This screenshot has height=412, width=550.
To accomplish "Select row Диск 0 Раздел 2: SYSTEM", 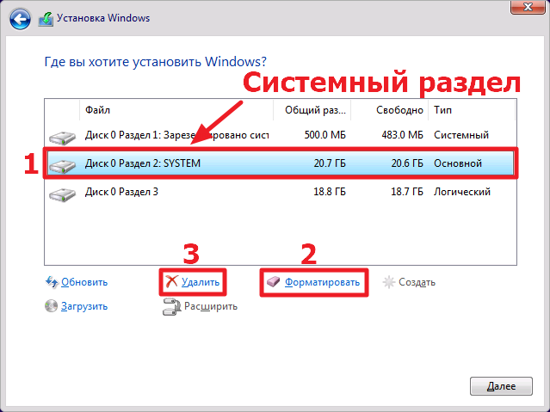I will [x=281, y=163].
